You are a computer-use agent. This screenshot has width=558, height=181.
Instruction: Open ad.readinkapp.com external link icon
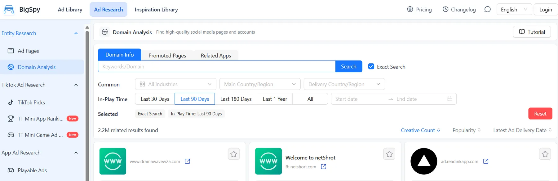(x=486, y=161)
